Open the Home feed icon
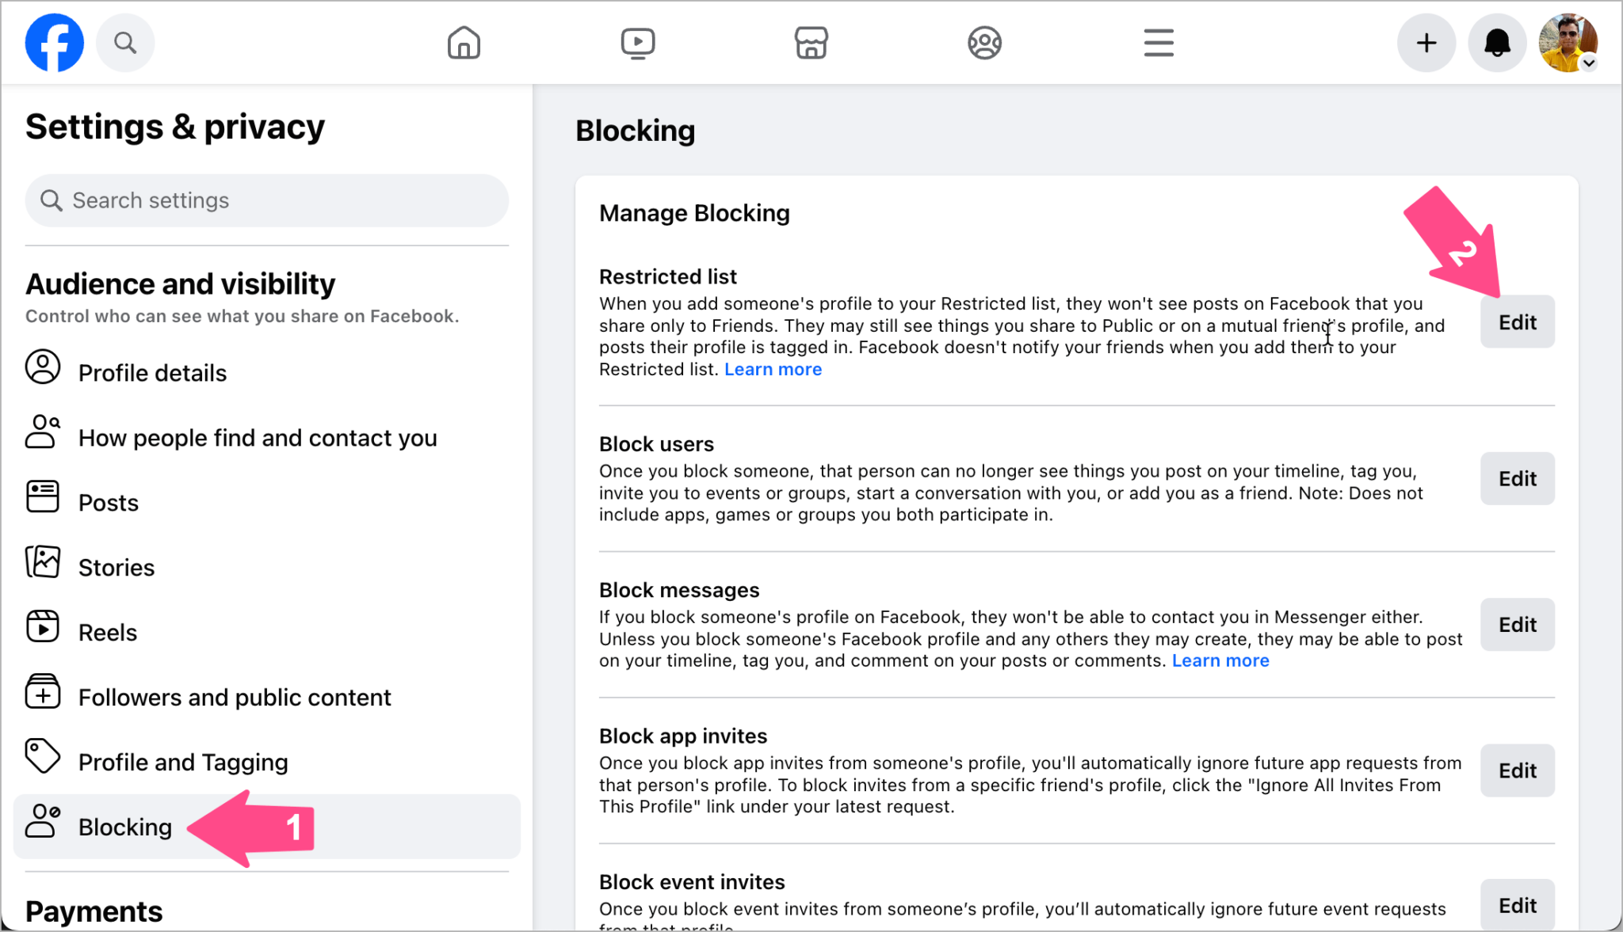Viewport: 1623px width, 932px height. pyautogui.click(x=464, y=42)
